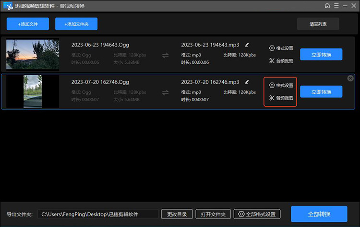Click the +添加文件 button
Image resolution: width=360 pixels, height=227 pixels.
click(x=28, y=24)
